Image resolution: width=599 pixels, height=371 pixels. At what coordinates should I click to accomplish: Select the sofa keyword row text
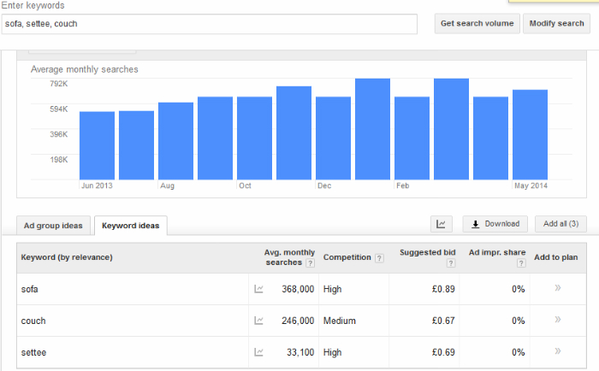[29, 289]
